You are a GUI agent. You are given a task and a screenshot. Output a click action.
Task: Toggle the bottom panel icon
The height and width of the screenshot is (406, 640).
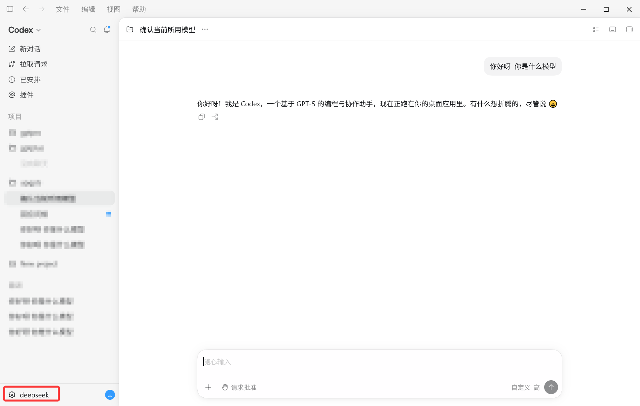(613, 29)
